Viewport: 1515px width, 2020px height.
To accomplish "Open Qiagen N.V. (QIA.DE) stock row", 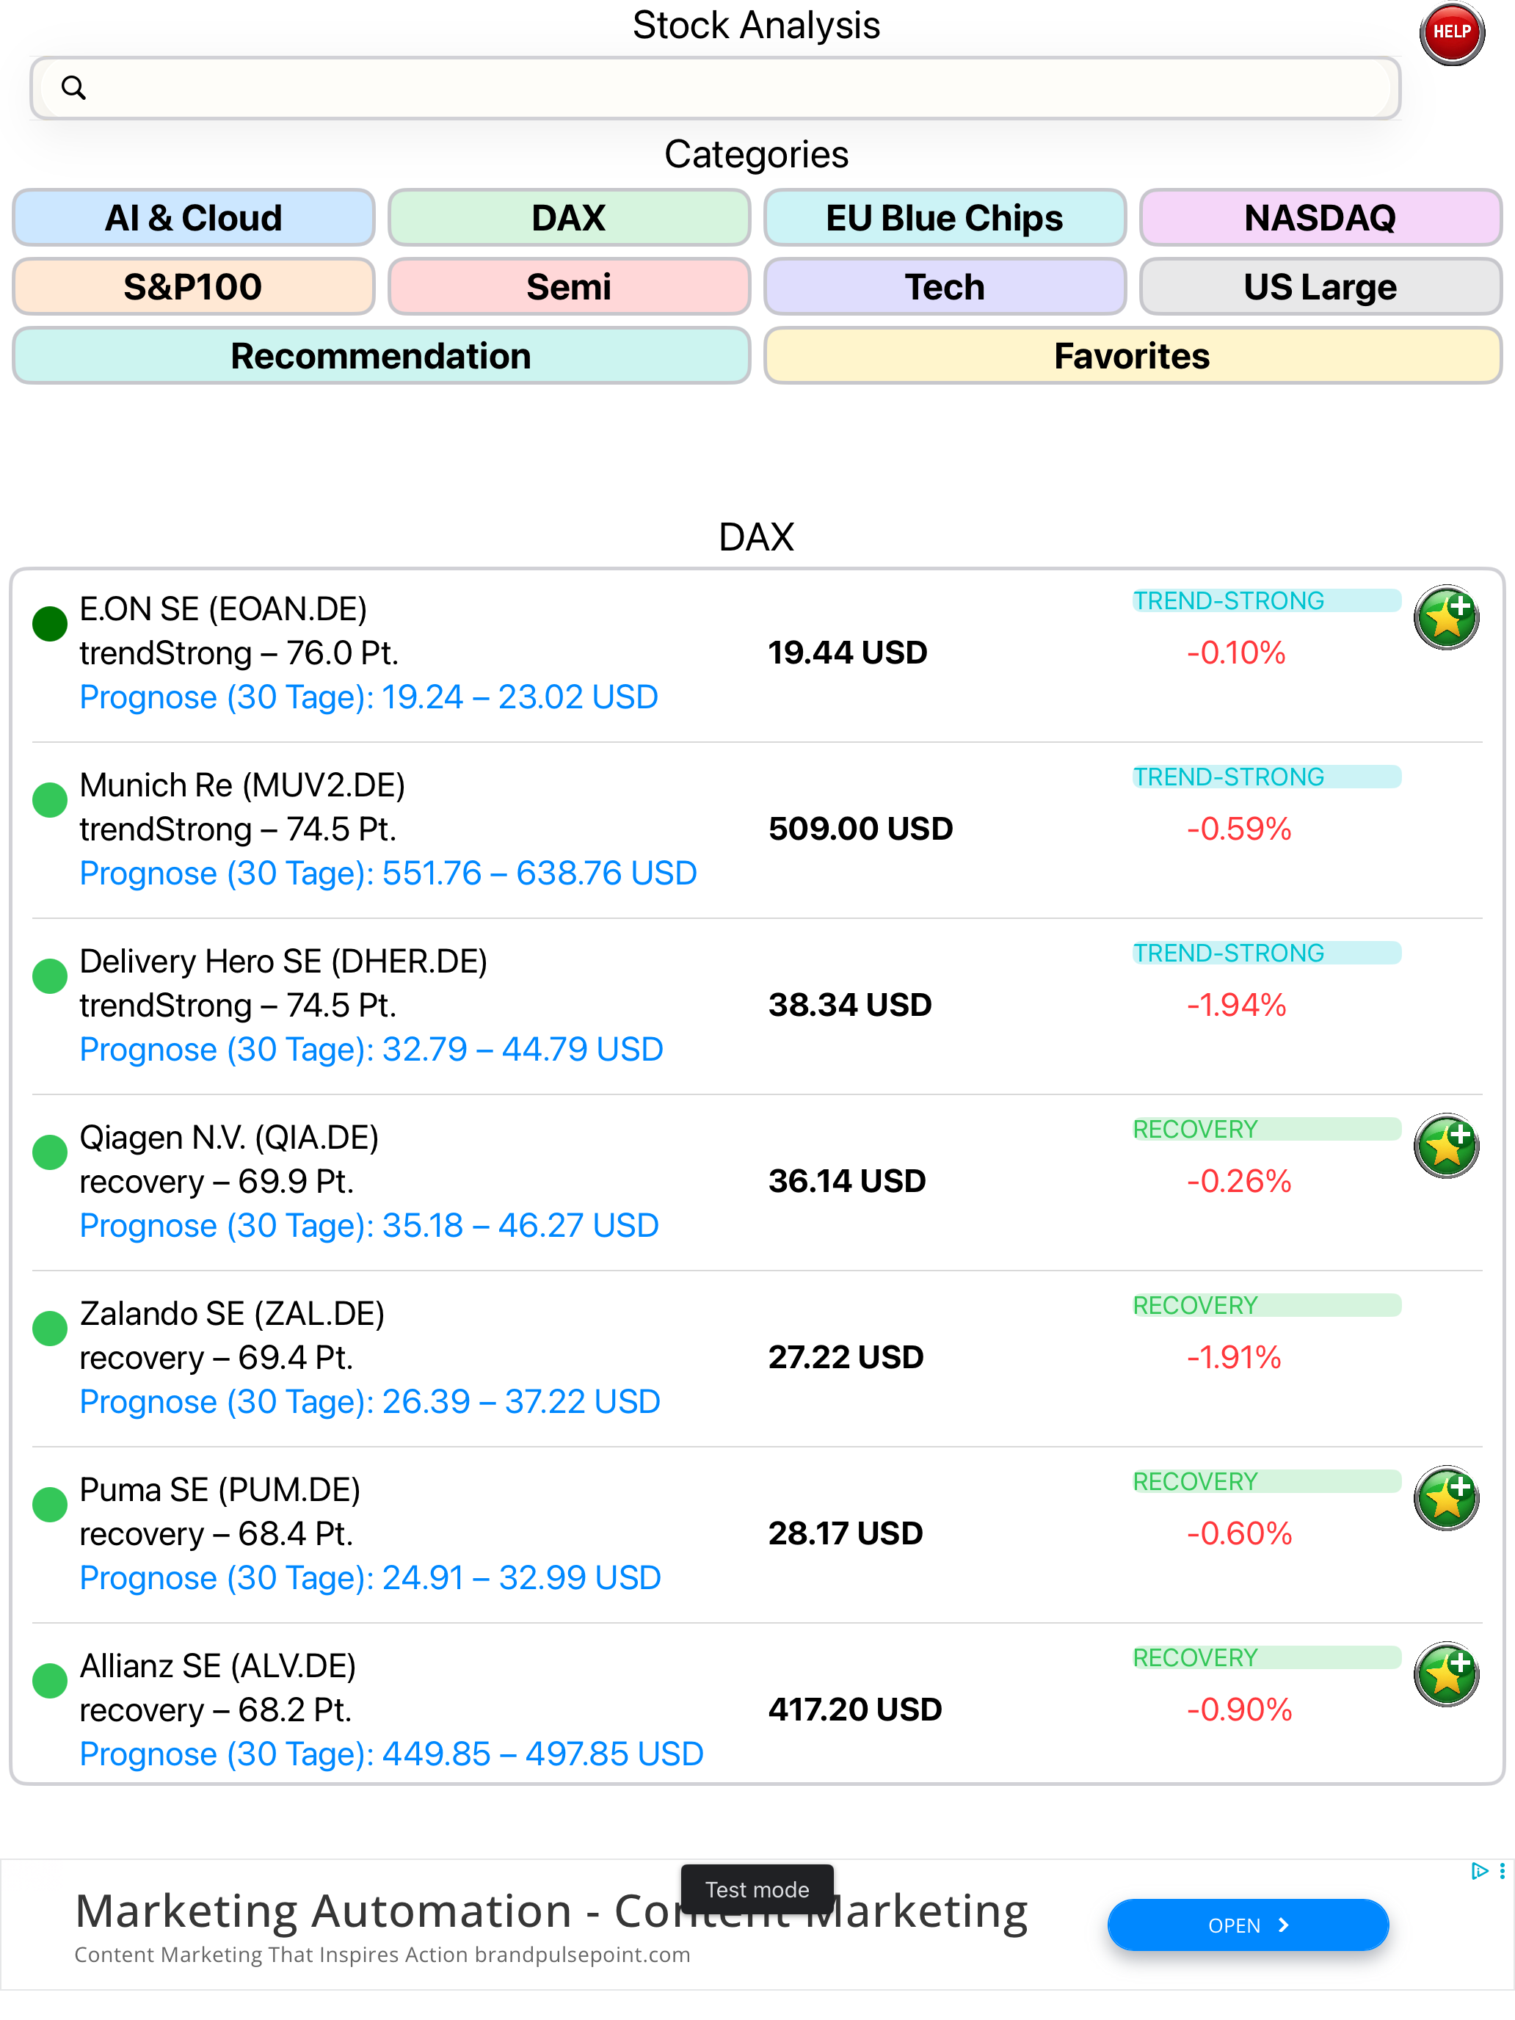I will point(757,1182).
